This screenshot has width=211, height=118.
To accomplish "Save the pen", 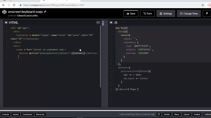I will coord(131,13).
